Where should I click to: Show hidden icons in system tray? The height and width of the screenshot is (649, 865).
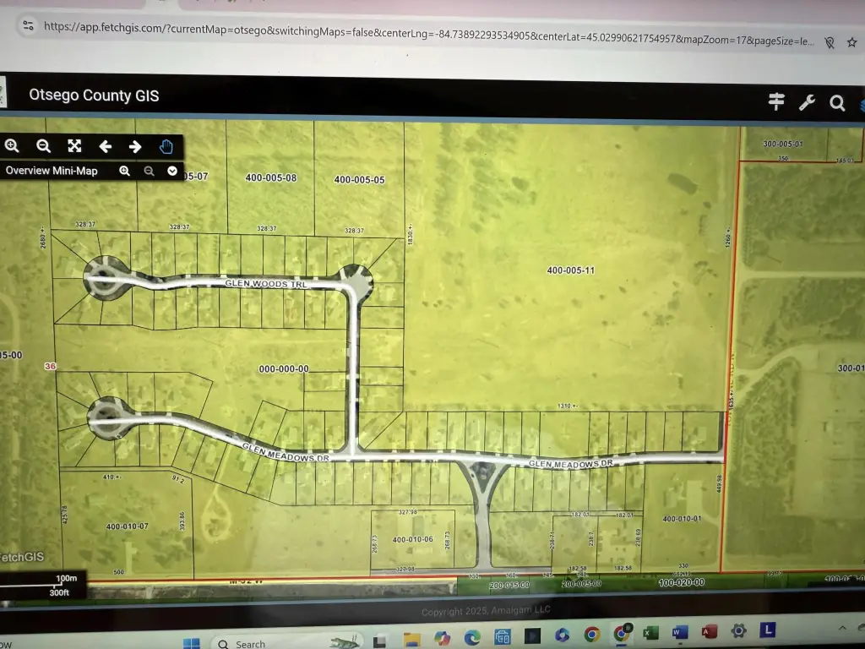pos(842,629)
